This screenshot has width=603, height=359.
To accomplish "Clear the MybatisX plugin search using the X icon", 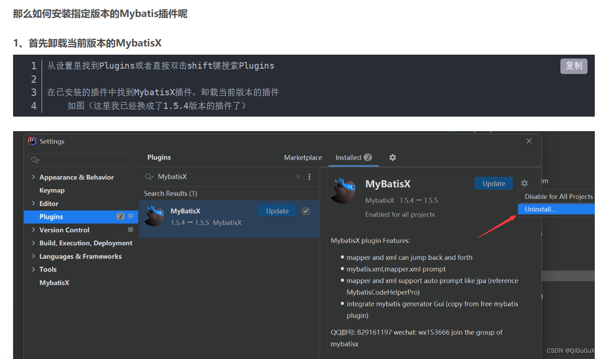I will tap(298, 177).
